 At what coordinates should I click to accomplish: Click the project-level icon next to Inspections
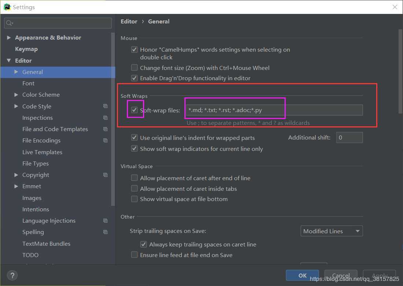106,118
